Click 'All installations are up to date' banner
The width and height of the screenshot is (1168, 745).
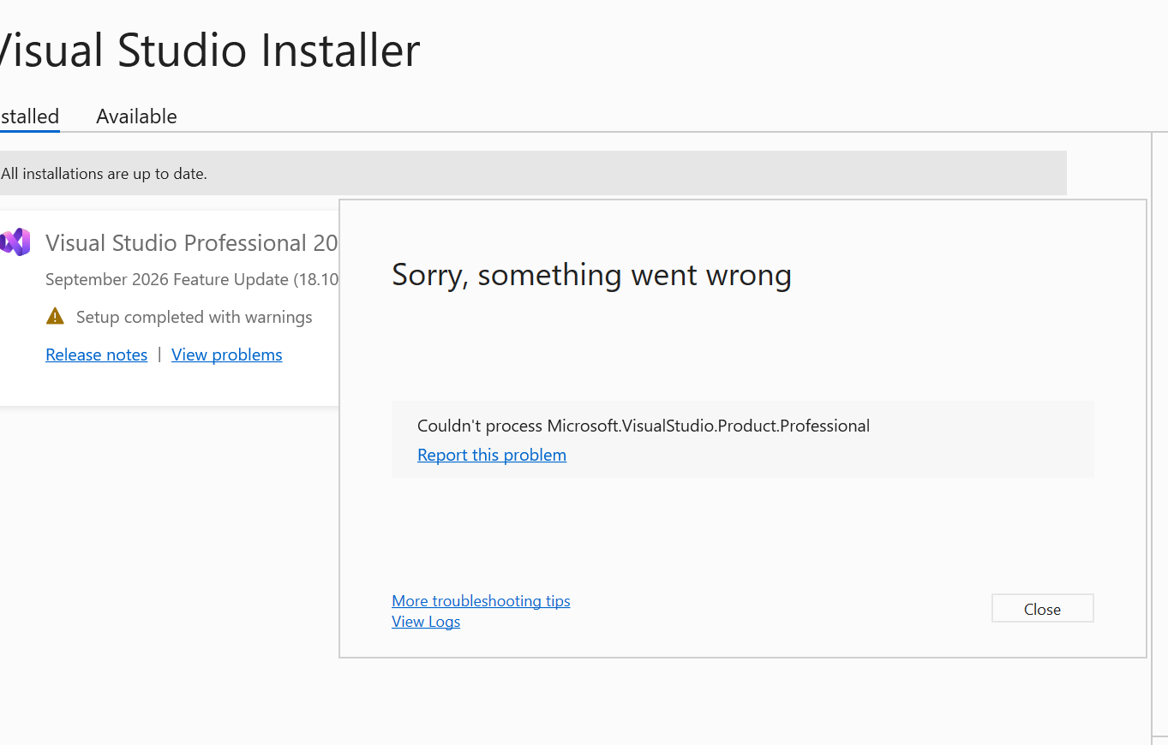click(533, 174)
